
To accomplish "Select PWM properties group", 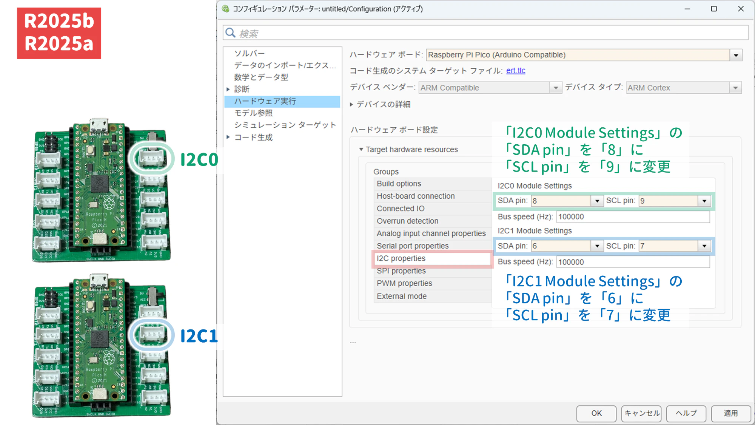I will pyautogui.click(x=433, y=283).
